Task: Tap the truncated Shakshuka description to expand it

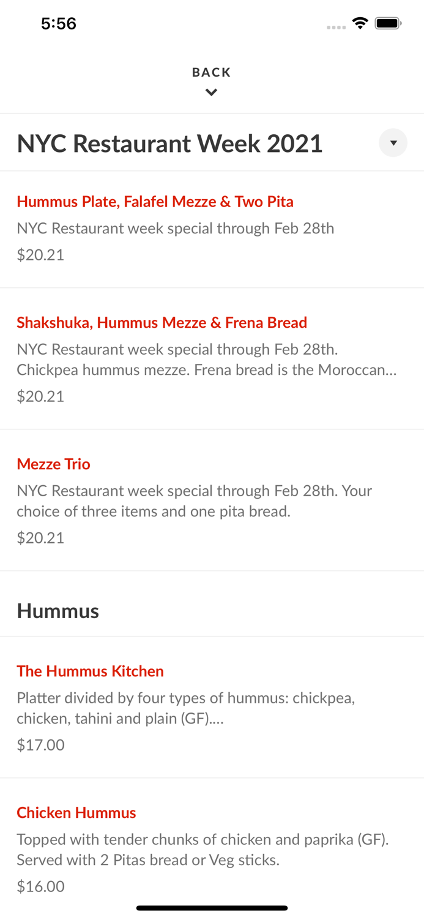Action: click(207, 359)
